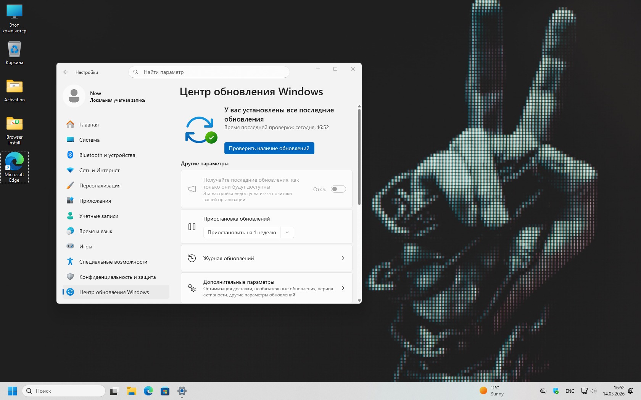Image resolution: width=641 pixels, height=400 pixels.
Task: Click the Найти параметр search field
Action: (214, 72)
